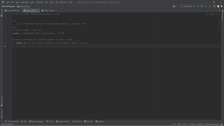Open the yellow IDE updates icon
Viewport: 224px width, 126px height.
coord(218,6)
